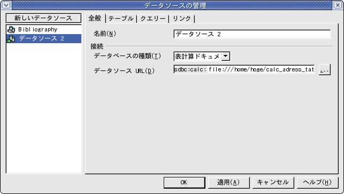Open the リンク tab
This screenshot has height=194, width=344.
[182, 19]
